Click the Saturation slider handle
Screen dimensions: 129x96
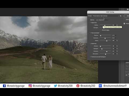pos(106,54)
